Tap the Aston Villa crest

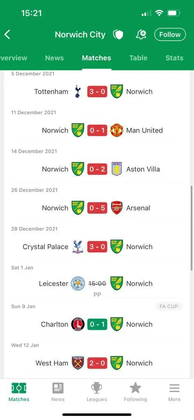coord(116,169)
